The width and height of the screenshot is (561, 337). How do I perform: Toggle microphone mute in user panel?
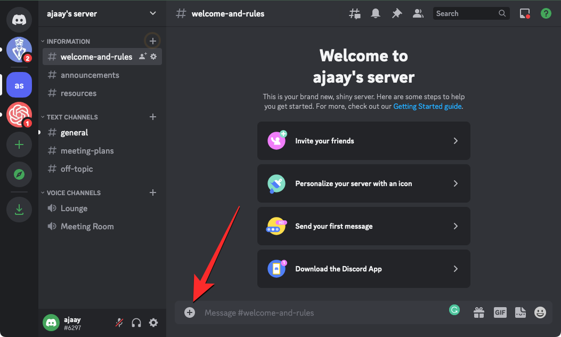coord(120,323)
